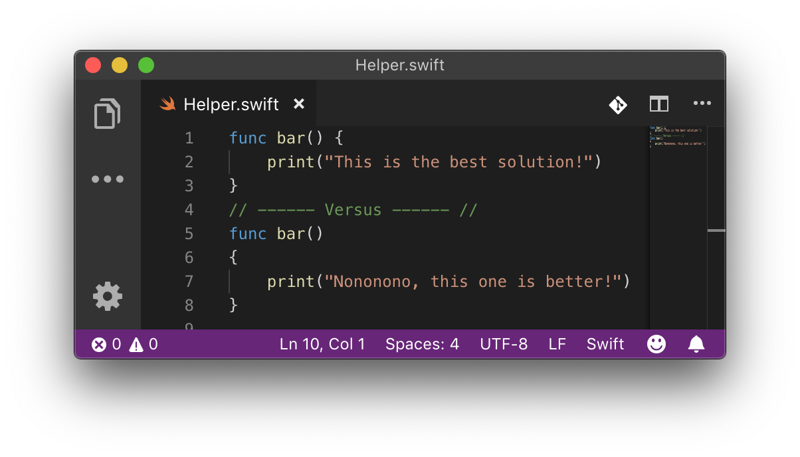The width and height of the screenshot is (800, 457).
Task: Open the Explorer files icon in activity bar
Action: [108, 114]
